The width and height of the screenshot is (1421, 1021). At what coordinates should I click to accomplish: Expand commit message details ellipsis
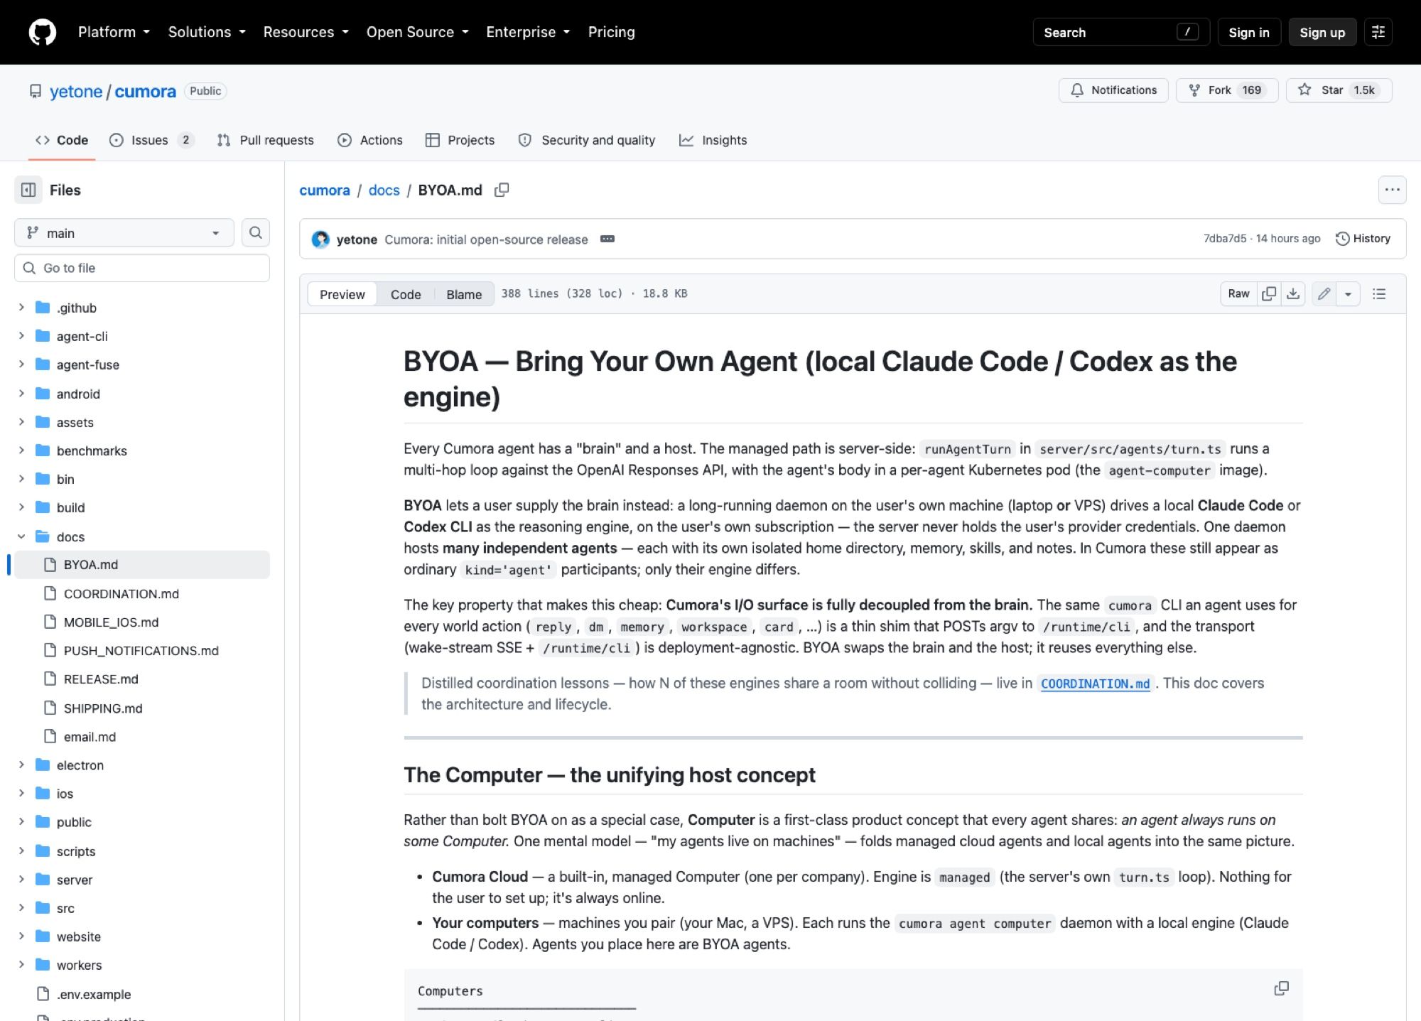coord(607,239)
